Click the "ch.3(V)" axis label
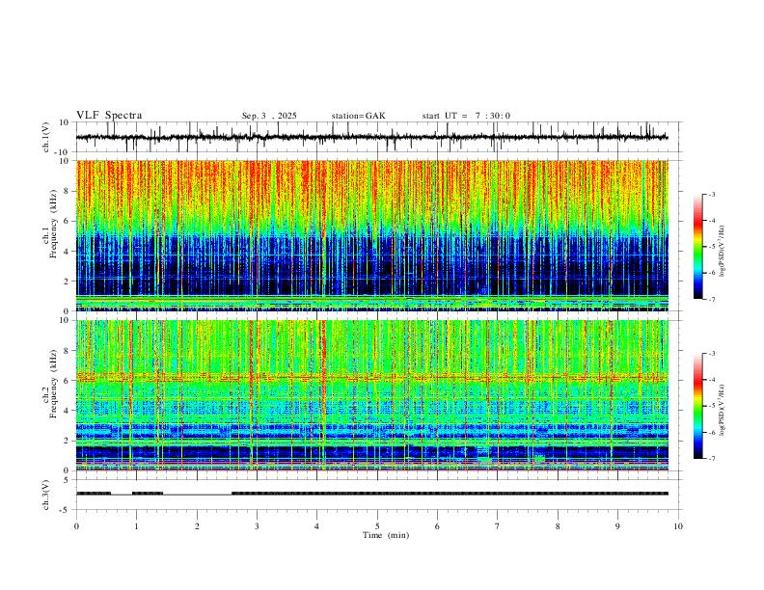The height and width of the screenshot is (590, 764). click(46, 496)
